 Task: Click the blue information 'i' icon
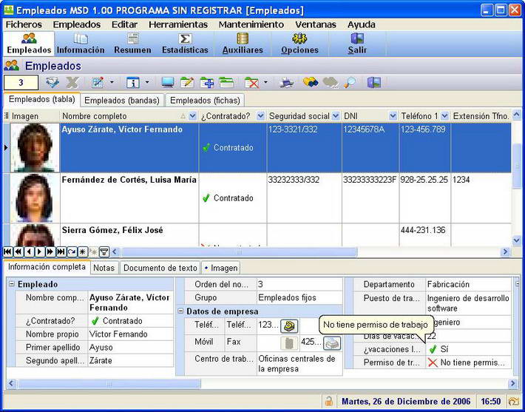(x=132, y=82)
